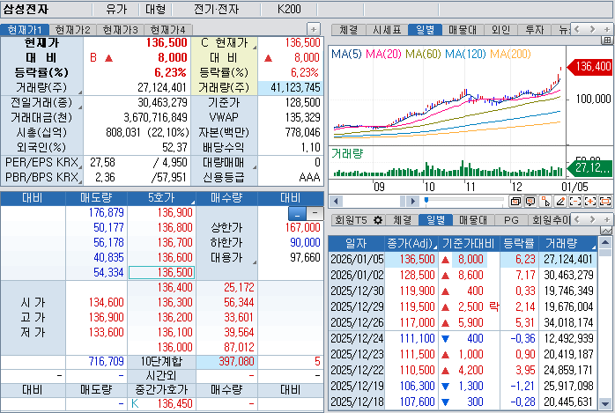
Task: Open the 시세표 tab above the chart
Action: (387, 30)
